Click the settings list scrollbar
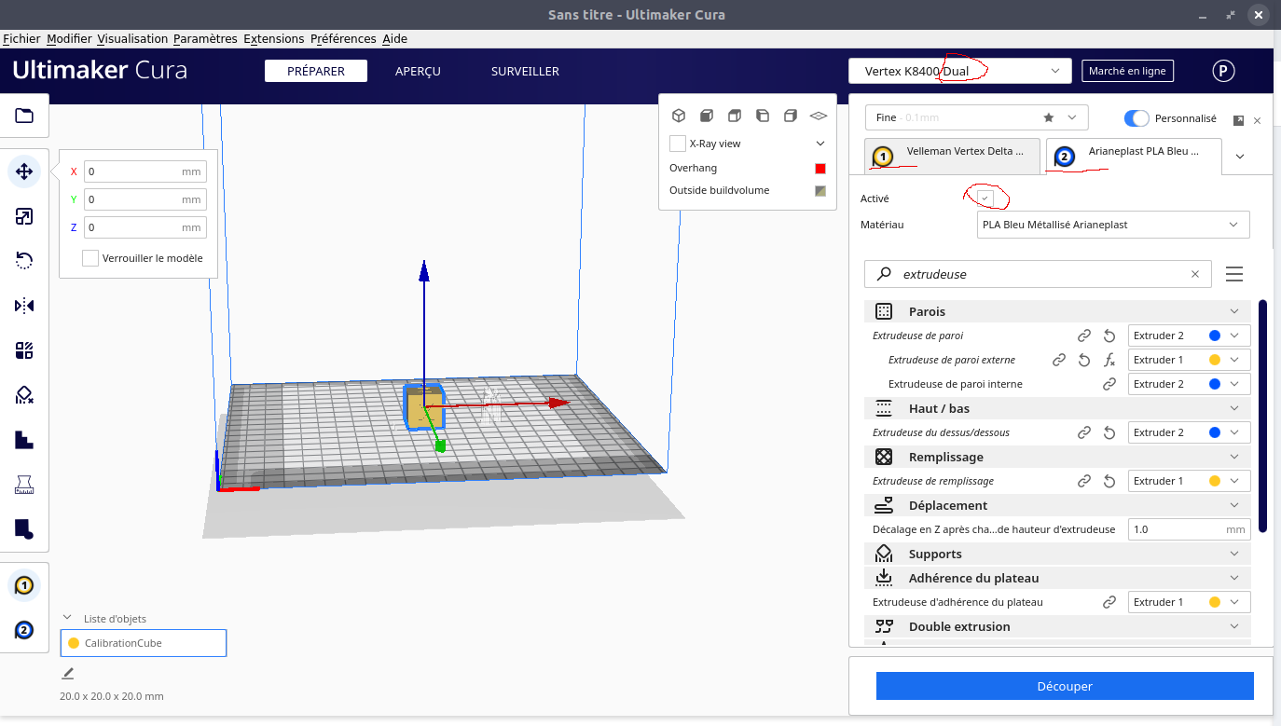The width and height of the screenshot is (1281, 726). [1262, 416]
